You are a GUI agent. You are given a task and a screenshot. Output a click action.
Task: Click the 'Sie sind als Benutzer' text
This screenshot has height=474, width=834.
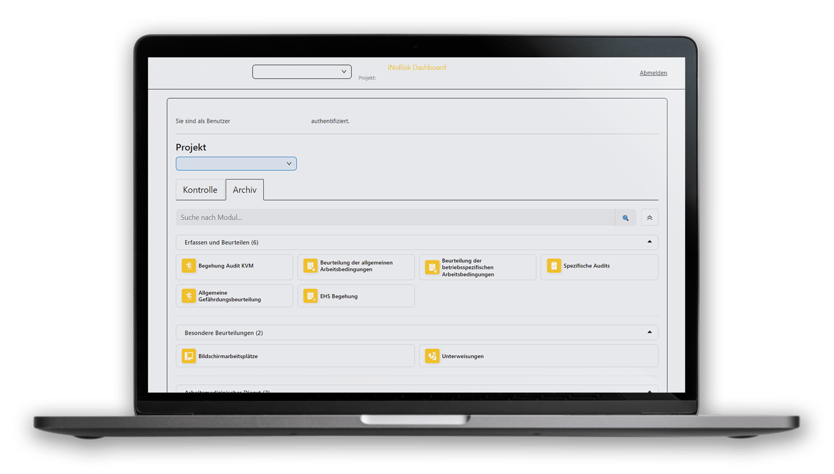(203, 121)
